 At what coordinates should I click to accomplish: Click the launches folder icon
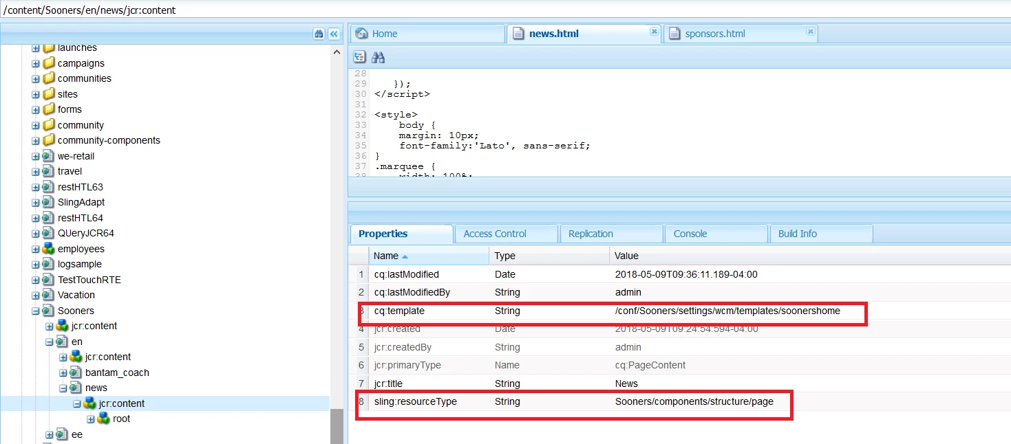click(48, 47)
